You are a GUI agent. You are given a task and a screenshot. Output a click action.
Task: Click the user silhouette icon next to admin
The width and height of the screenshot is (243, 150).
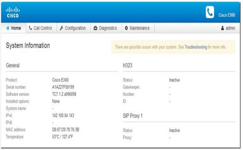point(222,28)
